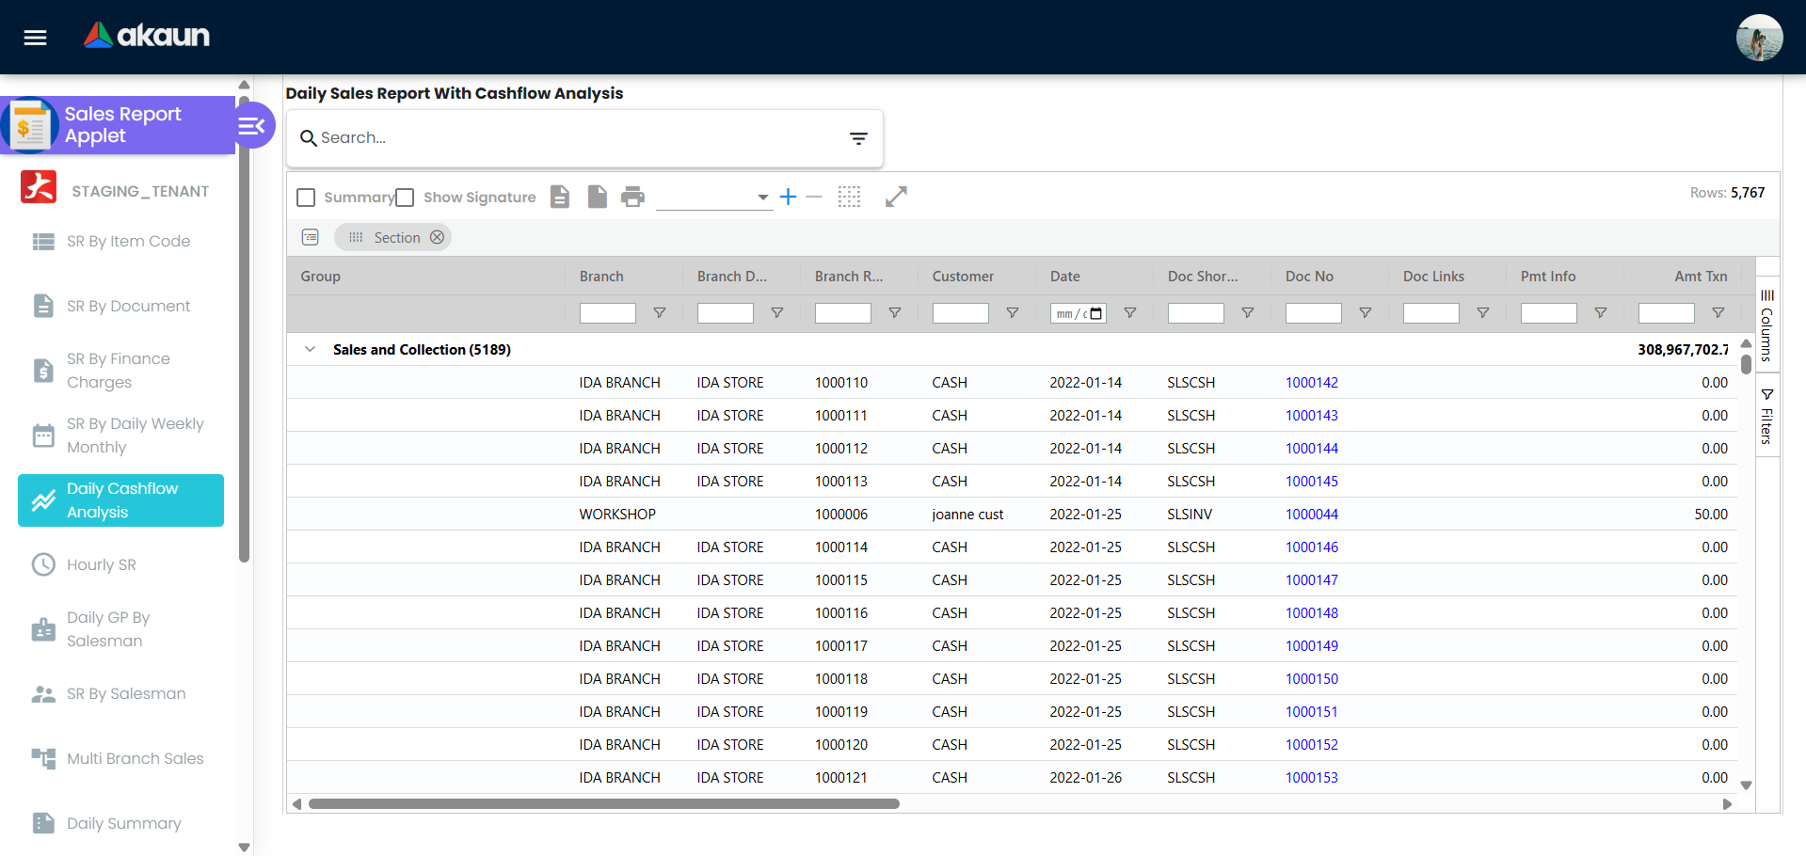Enable the Summary checkbox
This screenshot has height=856, width=1806.
(305, 198)
